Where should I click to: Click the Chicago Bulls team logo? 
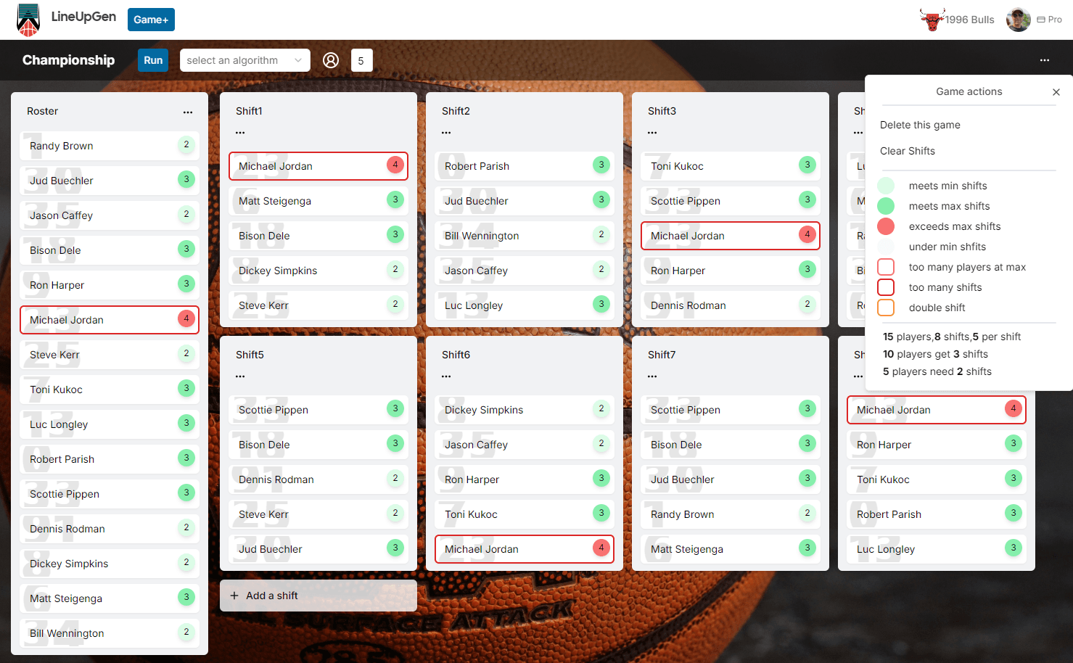tap(933, 19)
